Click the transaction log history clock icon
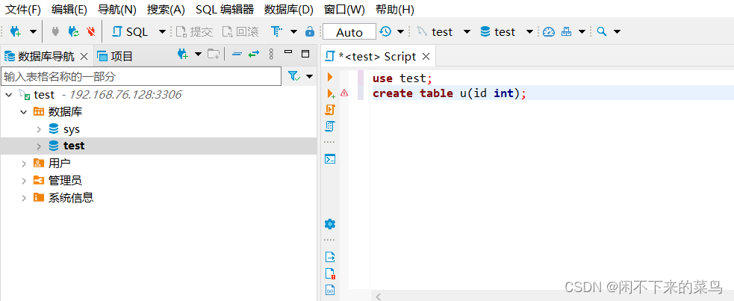 tap(385, 31)
